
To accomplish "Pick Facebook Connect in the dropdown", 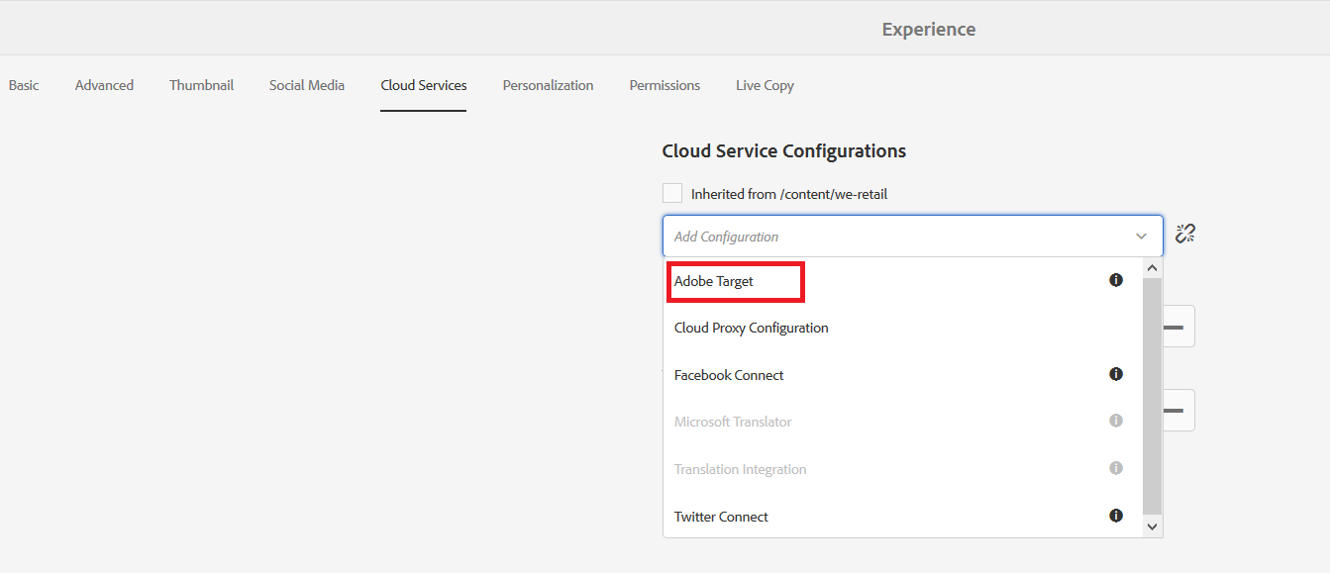I will pos(729,375).
